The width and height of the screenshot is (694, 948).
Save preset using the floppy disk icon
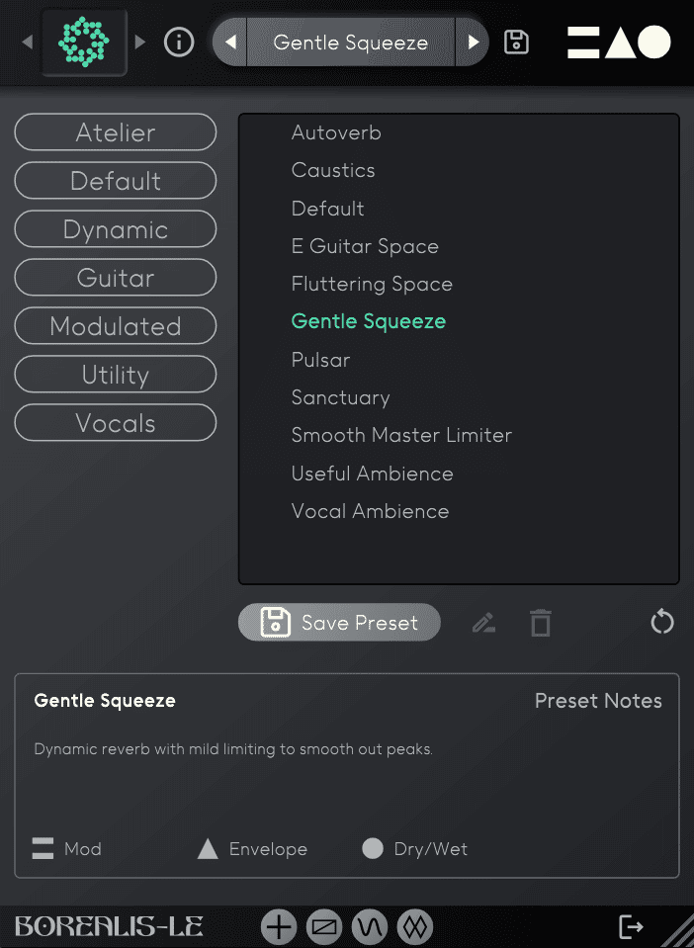point(516,42)
